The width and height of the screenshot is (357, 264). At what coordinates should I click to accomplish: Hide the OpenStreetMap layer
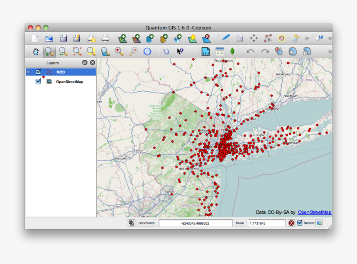click(x=38, y=81)
